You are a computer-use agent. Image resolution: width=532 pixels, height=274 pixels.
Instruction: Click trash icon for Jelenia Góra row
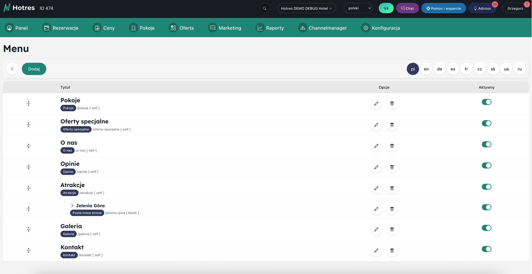pyautogui.click(x=392, y=209)
